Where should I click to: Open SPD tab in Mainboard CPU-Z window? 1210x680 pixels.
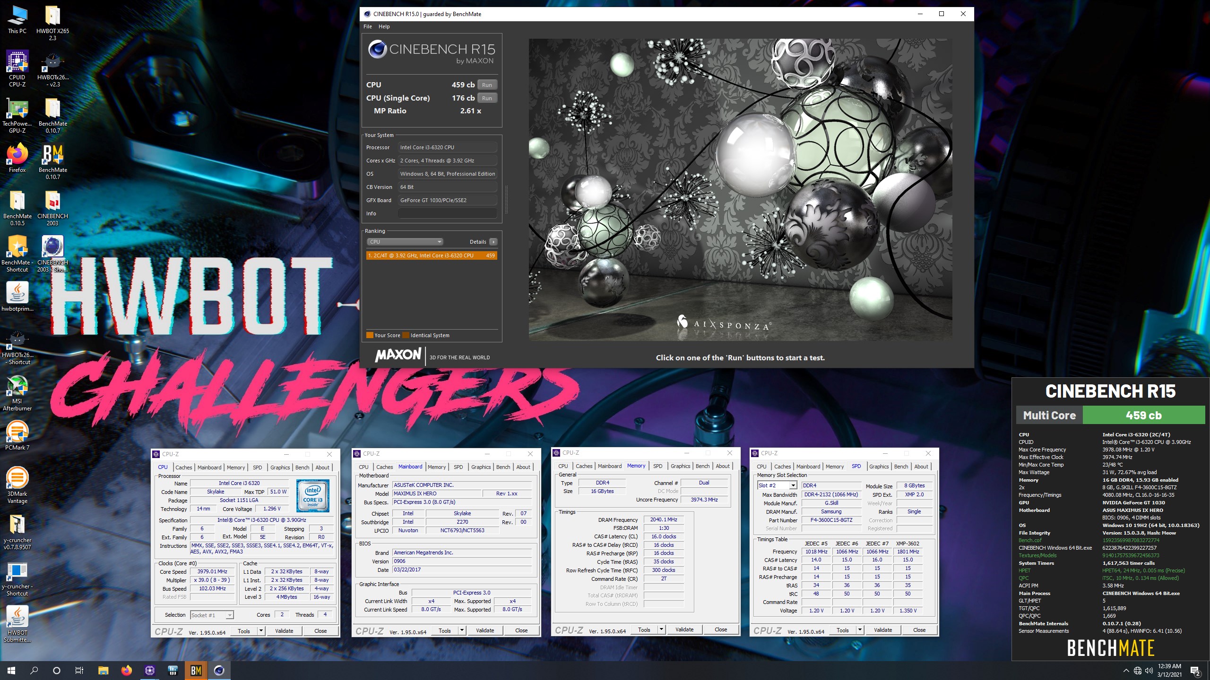tap(458, 467)
